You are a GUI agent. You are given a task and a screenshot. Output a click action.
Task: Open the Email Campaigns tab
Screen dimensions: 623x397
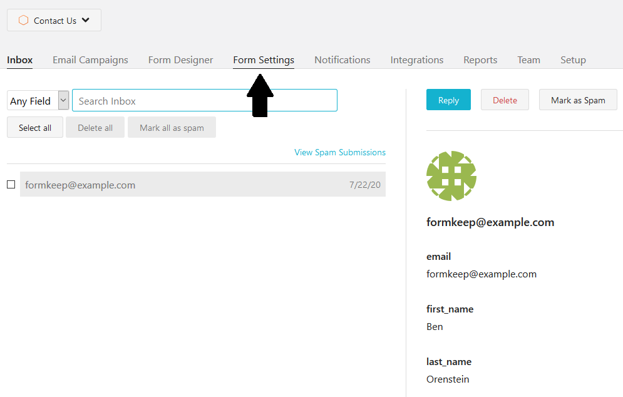point(90,60)
